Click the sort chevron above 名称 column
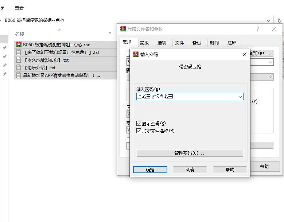284x222 pixels. 60,30
